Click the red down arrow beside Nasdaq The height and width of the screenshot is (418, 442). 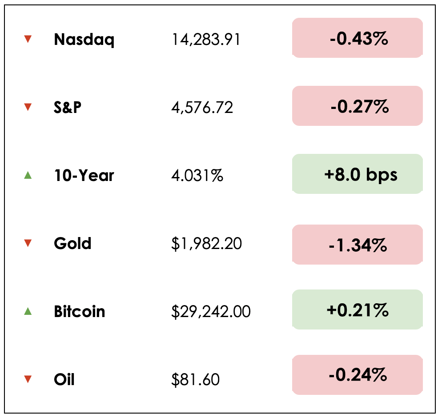click(28, 40)
